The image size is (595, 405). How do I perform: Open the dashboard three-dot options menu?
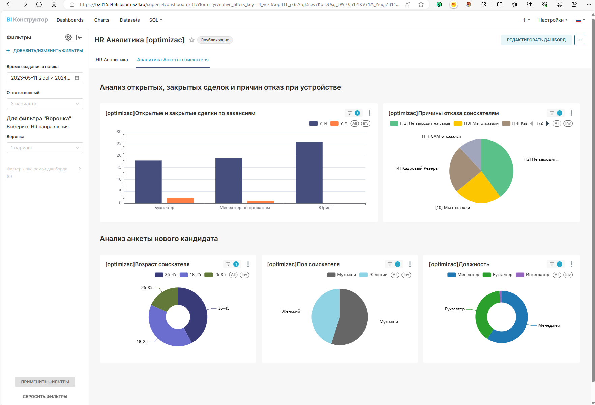pos(579,40)
